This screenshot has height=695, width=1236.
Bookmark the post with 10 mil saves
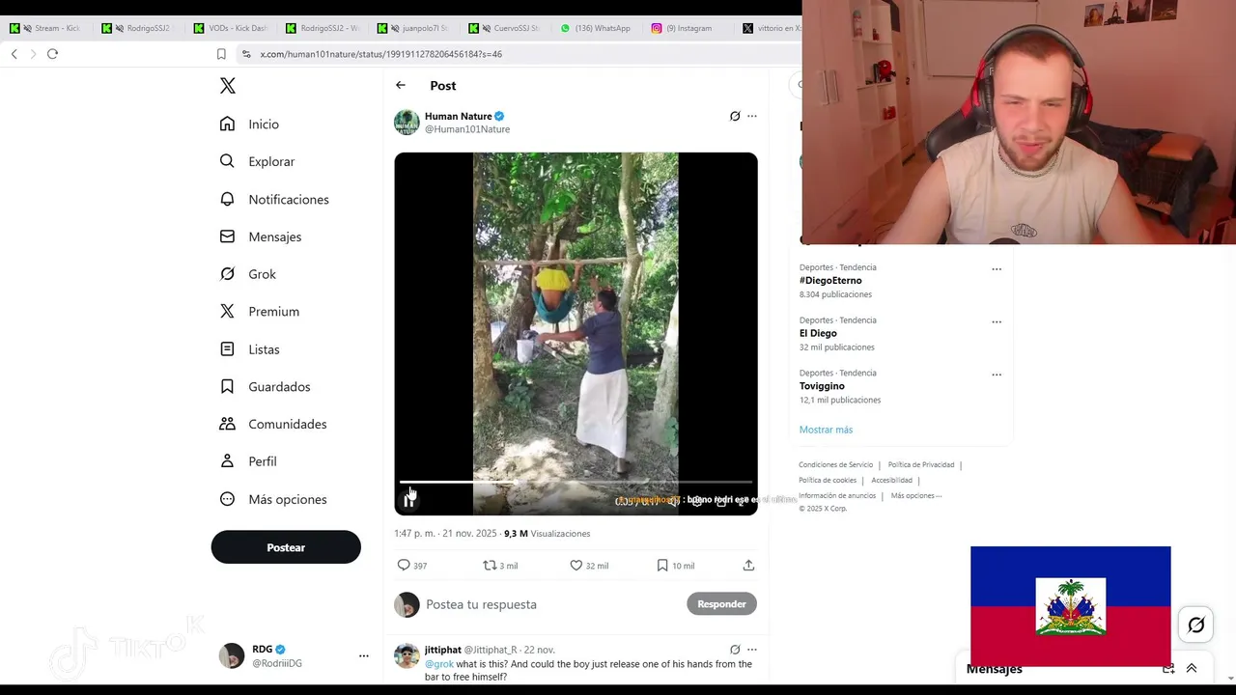tap(662, 566)
